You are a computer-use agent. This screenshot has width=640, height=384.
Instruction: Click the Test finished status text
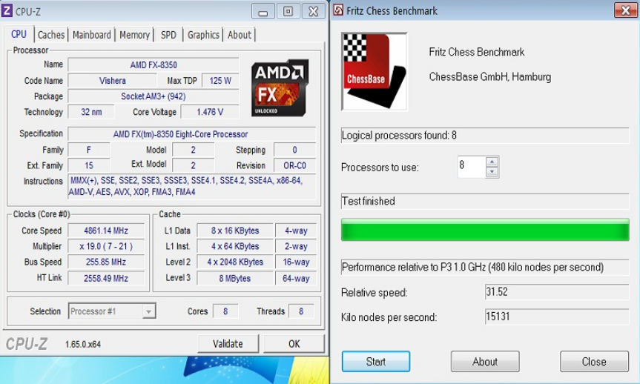click(x=368, y=201)
